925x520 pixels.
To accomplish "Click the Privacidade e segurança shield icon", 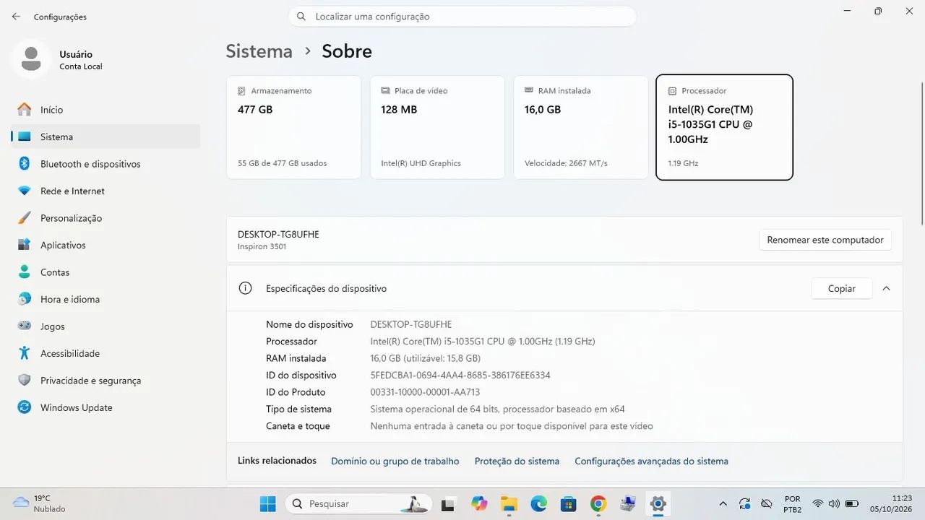I will [x=25, y=381].
